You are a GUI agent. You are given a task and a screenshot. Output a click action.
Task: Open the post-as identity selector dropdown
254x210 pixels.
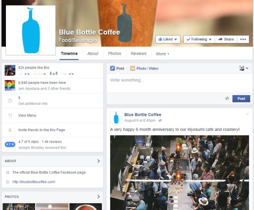pyautogui.click(x=243, y=68)
